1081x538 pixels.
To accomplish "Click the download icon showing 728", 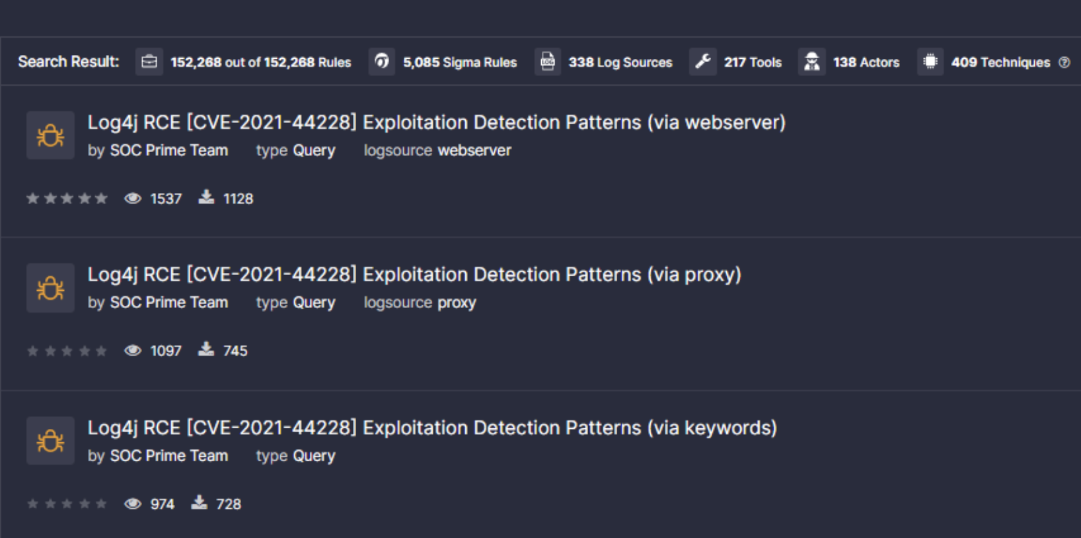I will (x=199, y=504).
